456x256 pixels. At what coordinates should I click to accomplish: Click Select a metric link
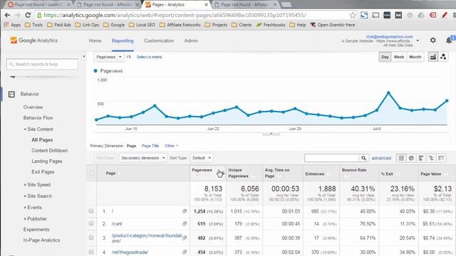[x=149, y=57]
